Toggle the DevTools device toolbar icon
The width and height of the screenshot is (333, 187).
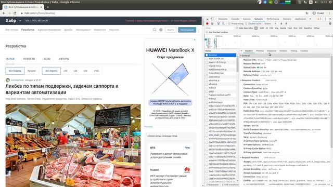[x=212, y=19]
